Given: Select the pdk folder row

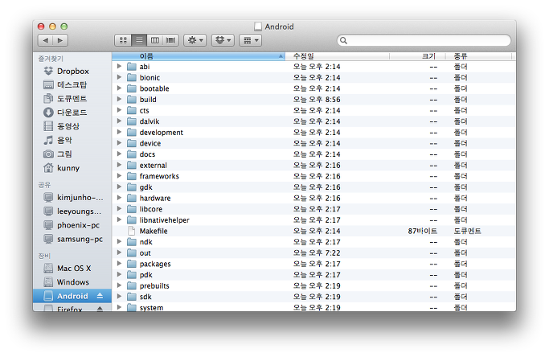Looking at the screenshot, I should [313, 275].
